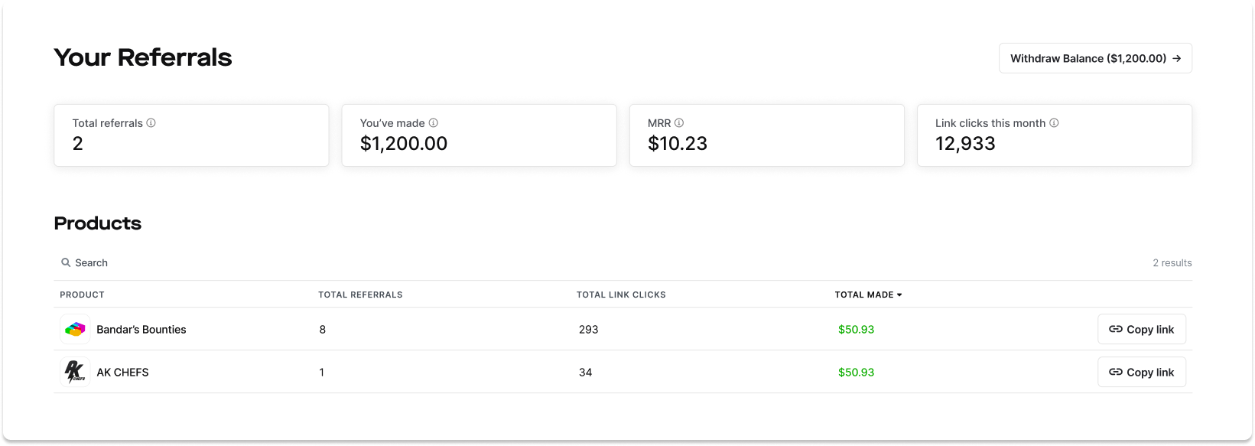Image resolution: width=1255 pixels, height=446 pixels.
Task: Click the chain link icon in AK CHEFS row
Action: [1116, 373]
